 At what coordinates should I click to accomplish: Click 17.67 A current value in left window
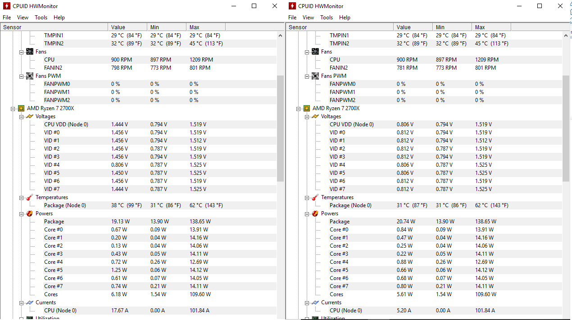pos(120,311)
